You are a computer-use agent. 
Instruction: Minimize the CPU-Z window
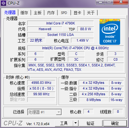point(100,2)
